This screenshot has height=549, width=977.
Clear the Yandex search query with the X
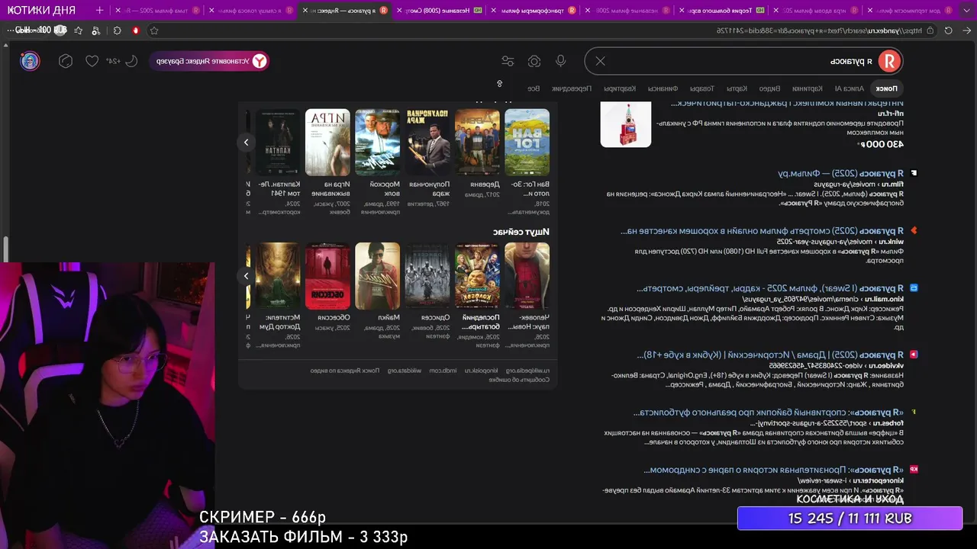pyautogui.click(x=600, y=61)
